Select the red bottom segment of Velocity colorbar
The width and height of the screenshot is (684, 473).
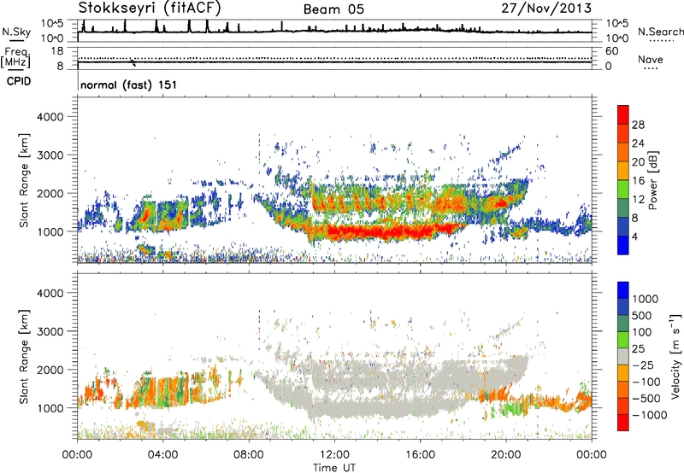tap(623, 423)
